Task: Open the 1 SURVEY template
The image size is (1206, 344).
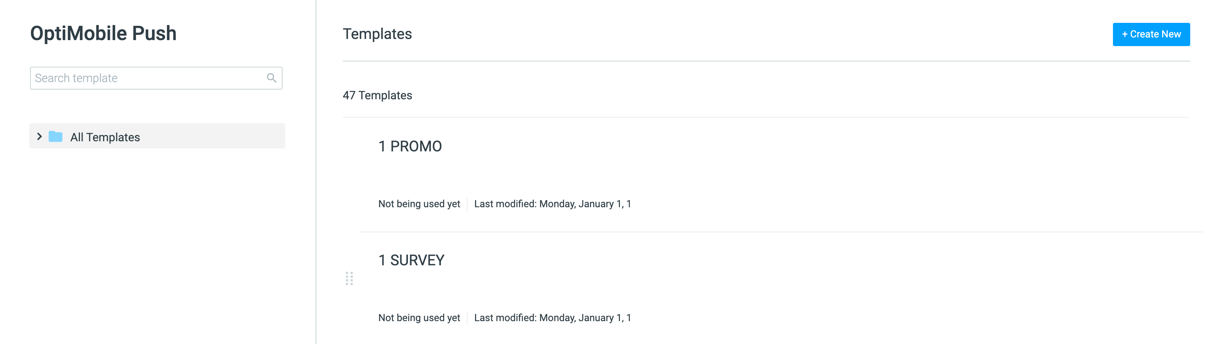Action: click(411, 260)
